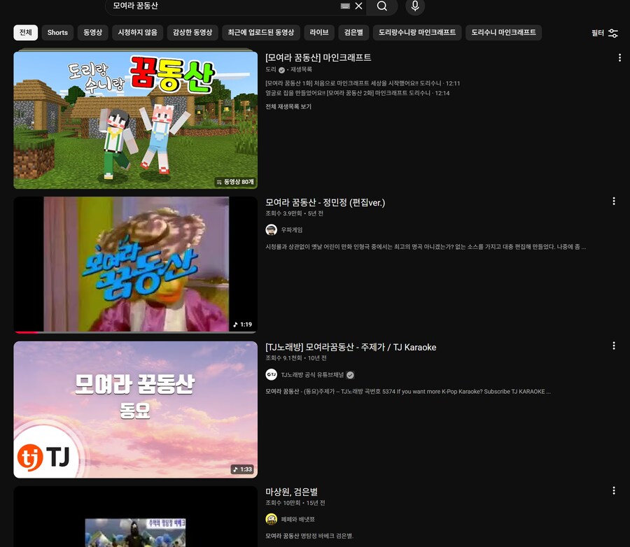Open the three-dot menu for the TJ Karaoke video
Image resolution: width=630 pixels, height=547 pixels.
[614, 346]
